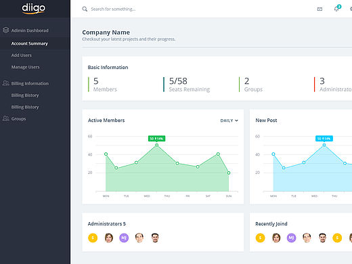
Task: Open the mail envelope icon
Action: pos(320,9)
